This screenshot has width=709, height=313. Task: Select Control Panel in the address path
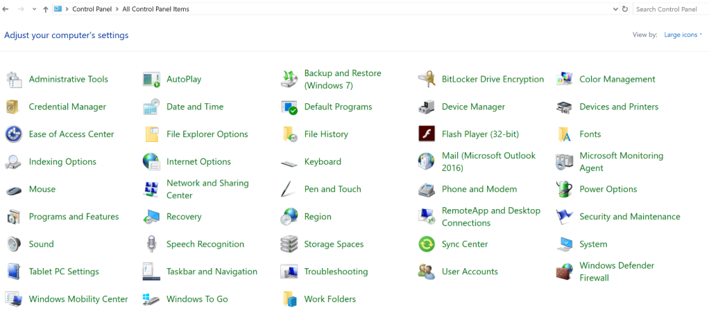pos(90,9)
